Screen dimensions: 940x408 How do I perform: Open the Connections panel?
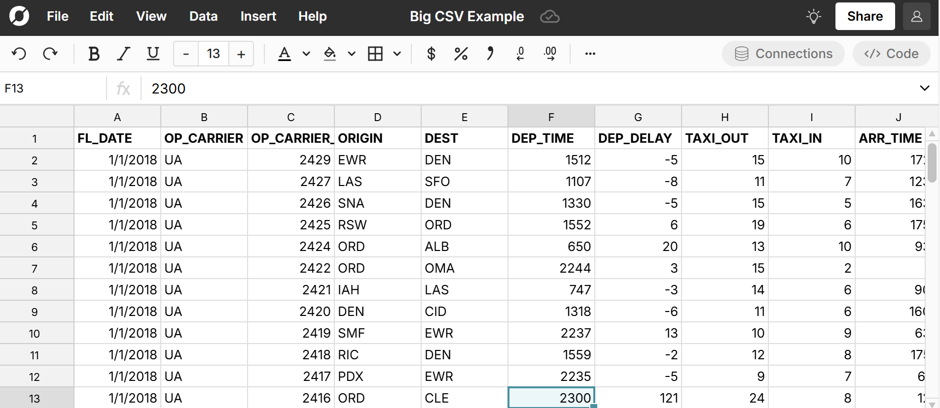[783, 54]
